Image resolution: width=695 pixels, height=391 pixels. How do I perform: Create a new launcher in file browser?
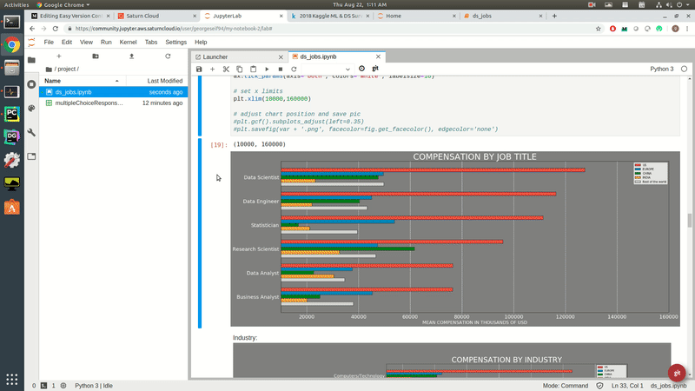[x=59, y=56]
